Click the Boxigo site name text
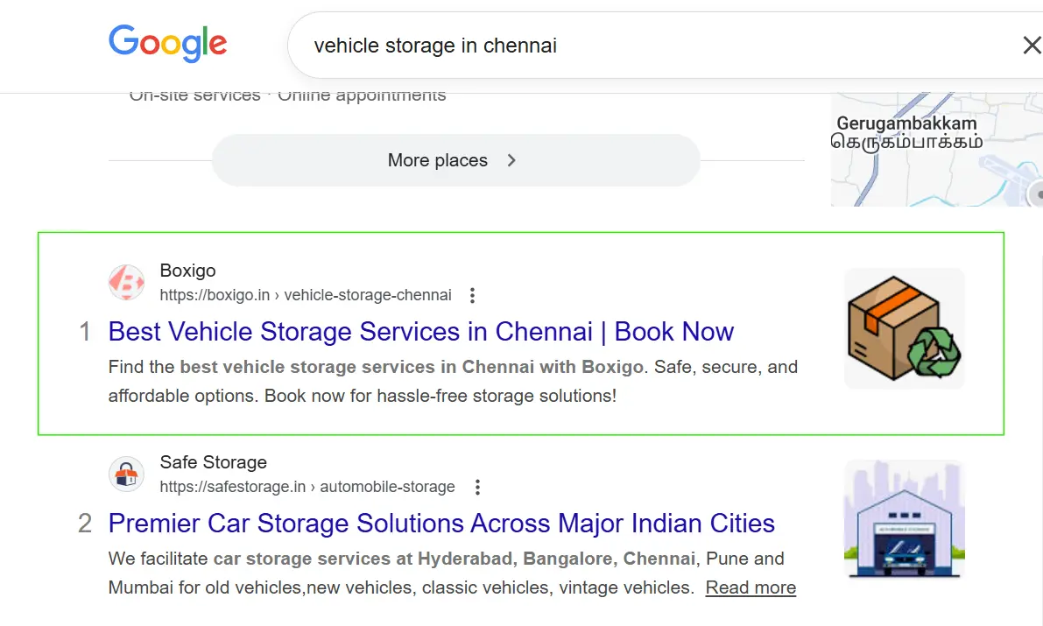This screenshot has height=626, width=1043. pos(187,271)
